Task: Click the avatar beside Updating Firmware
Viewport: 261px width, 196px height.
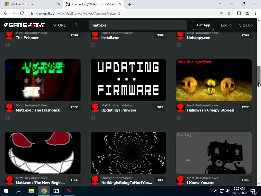Action: [95, 108]
